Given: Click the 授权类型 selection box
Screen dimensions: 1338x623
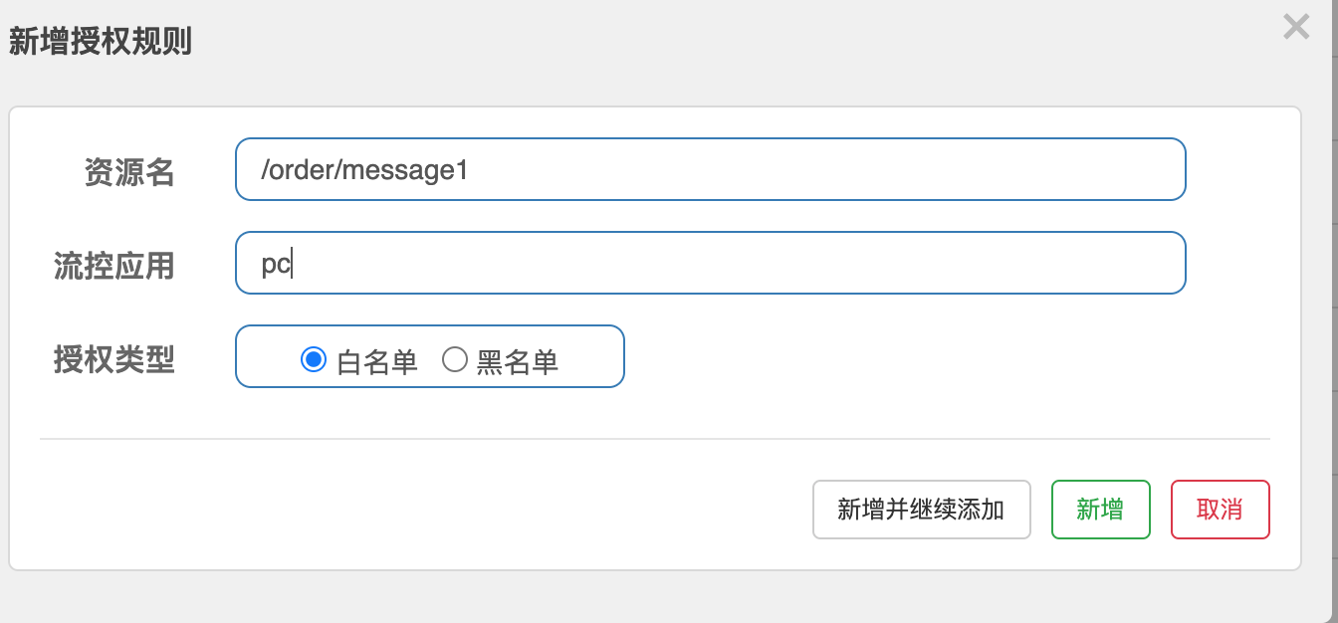Looking at the screenshot, I should [x=429, y=356].
